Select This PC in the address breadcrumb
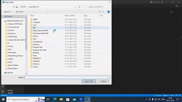The height and width of the screenshot is (102, 182). (x=23, y=7)
